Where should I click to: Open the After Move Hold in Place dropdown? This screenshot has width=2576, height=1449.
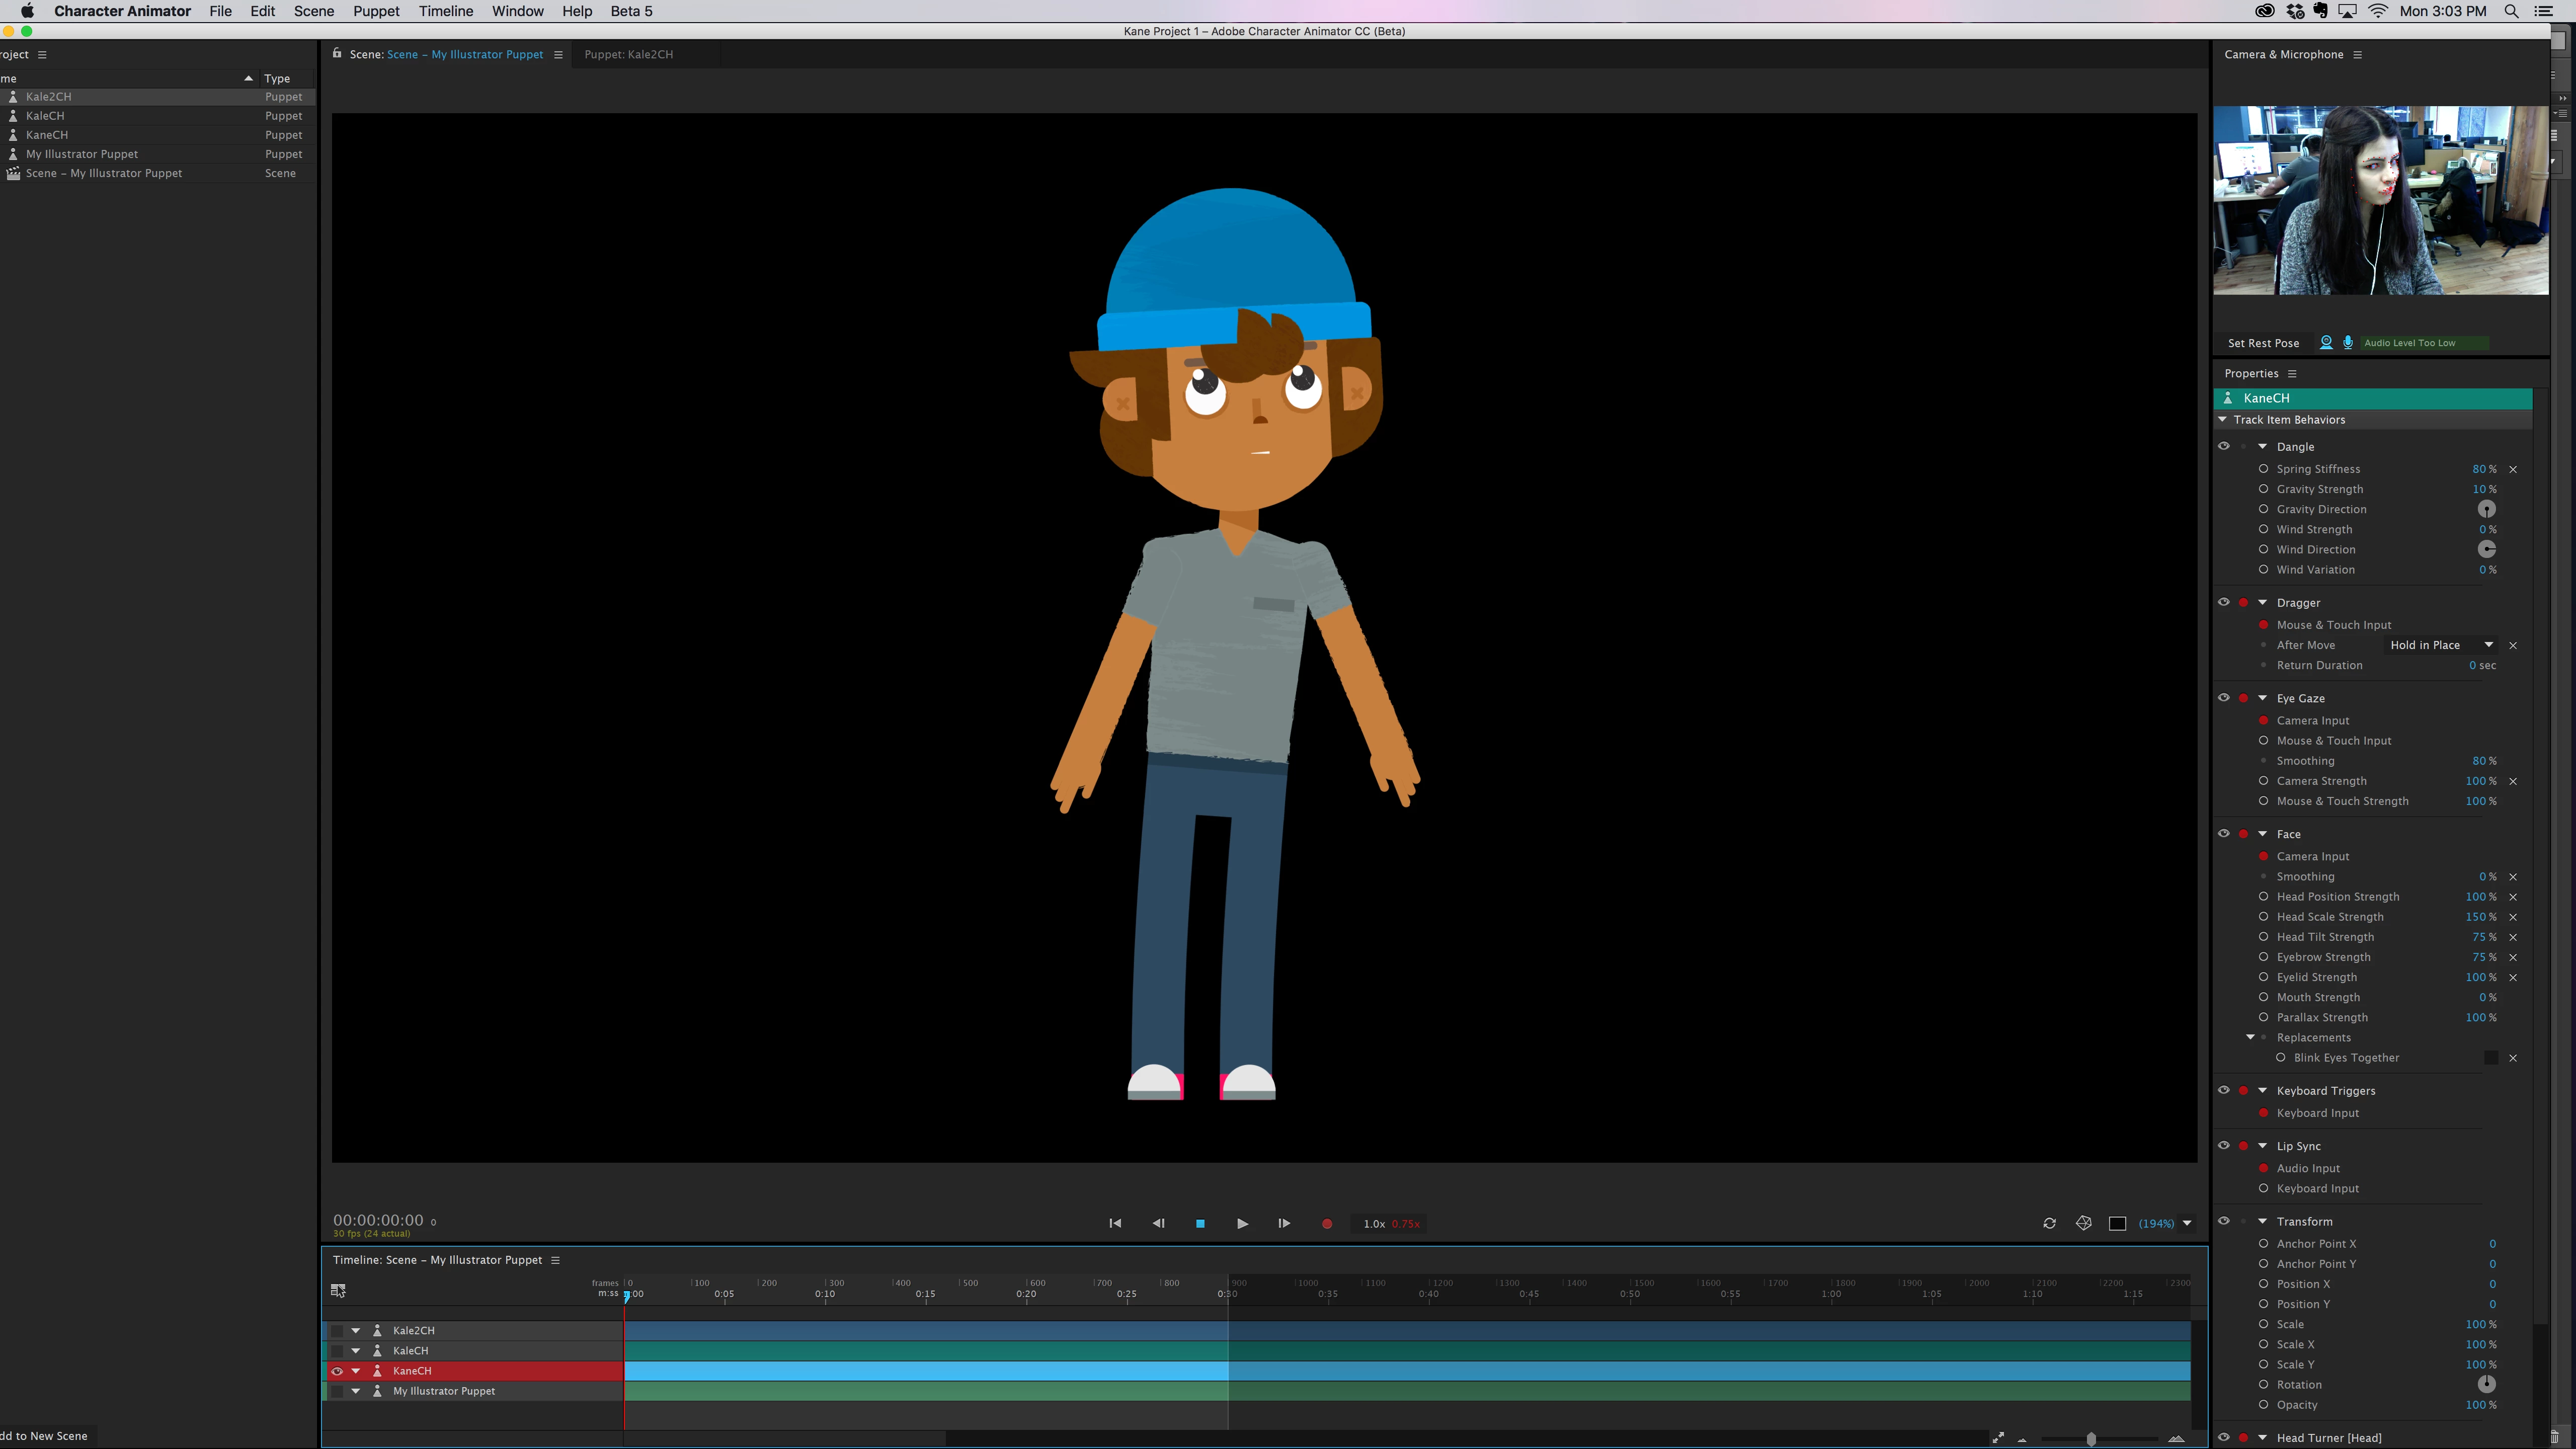(2439, 645)
